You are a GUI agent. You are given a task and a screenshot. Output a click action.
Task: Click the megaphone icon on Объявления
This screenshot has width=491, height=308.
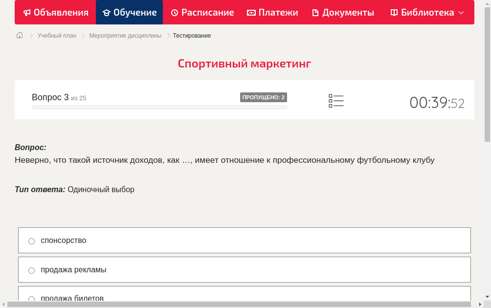point(27,12)
